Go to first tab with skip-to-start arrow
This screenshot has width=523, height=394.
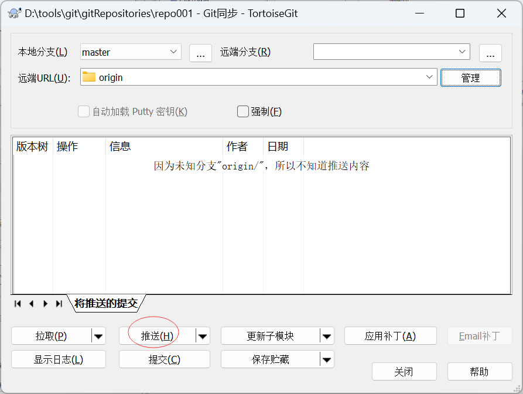[x=18, y=304]
